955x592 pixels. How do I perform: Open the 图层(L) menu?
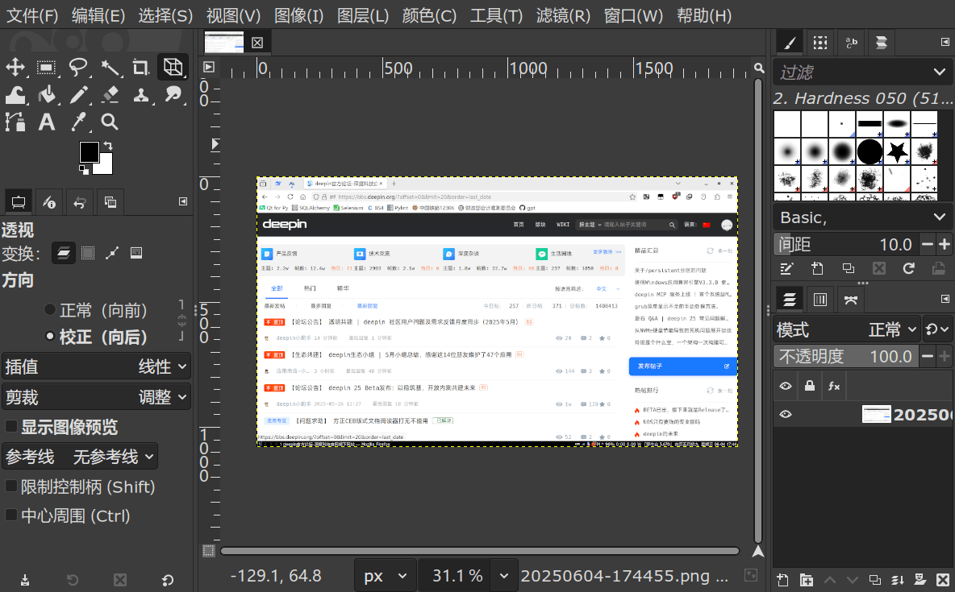[362, 15]
